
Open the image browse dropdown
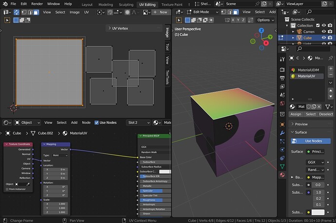click(147, 12)
